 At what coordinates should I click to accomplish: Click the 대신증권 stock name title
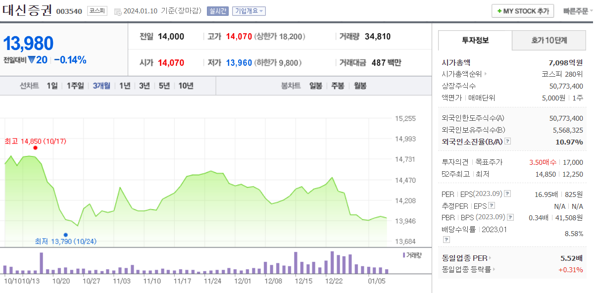[x=27, y=11]
